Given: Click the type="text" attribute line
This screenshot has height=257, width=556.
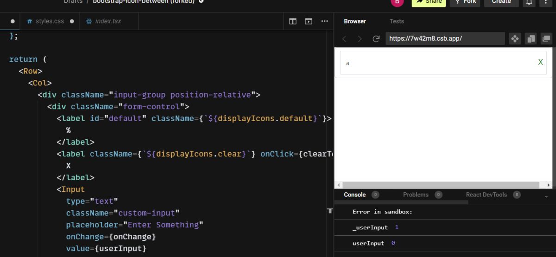Looking at the screenshot, I should 92,201.
